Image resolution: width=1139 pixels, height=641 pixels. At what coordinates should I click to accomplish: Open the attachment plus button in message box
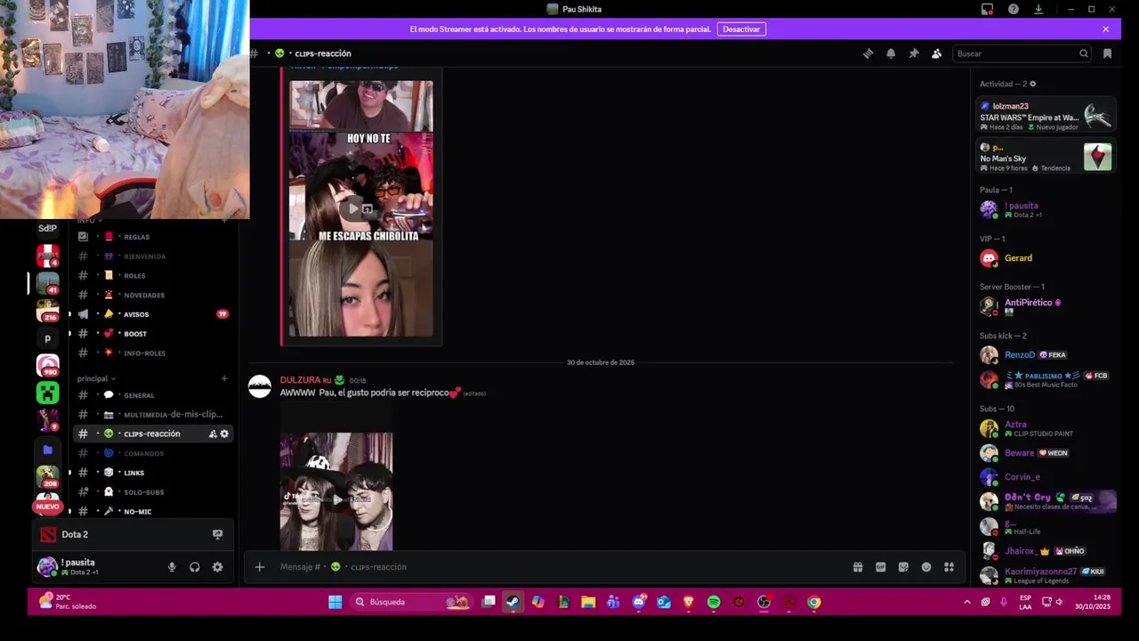point(260,566)
